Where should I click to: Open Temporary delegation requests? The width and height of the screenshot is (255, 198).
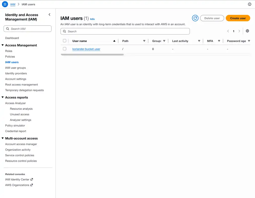24,90
